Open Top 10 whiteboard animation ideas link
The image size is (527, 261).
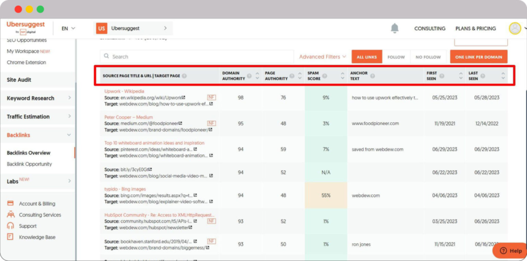(x=154, y=143)
